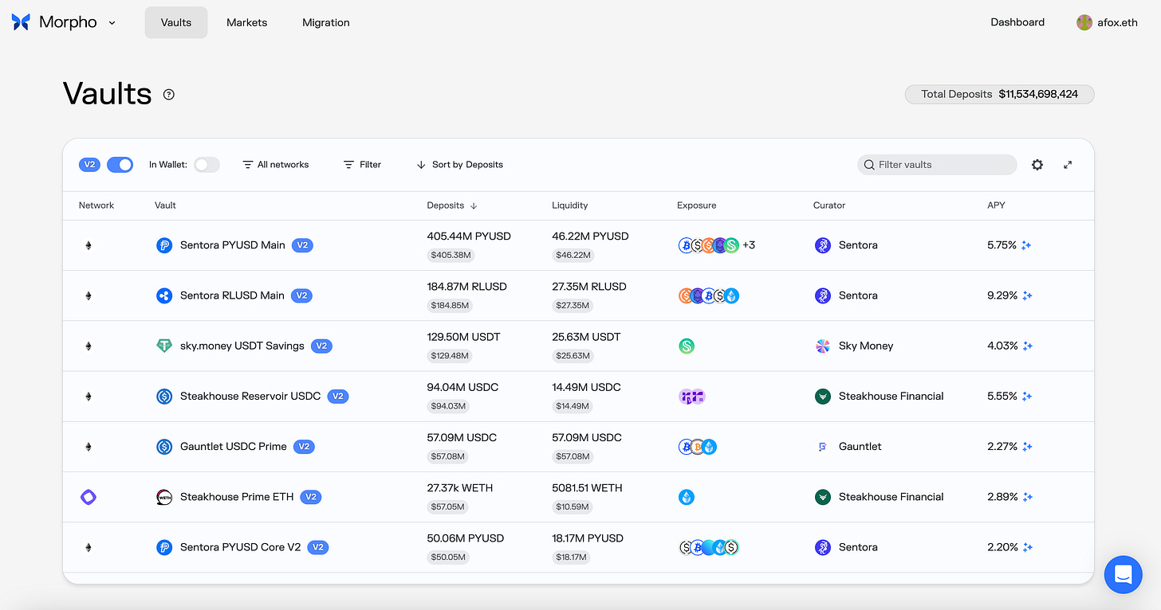Click the 4.03% APY value
Viewport: 1161px width, 610px height.
point(1002,346)
